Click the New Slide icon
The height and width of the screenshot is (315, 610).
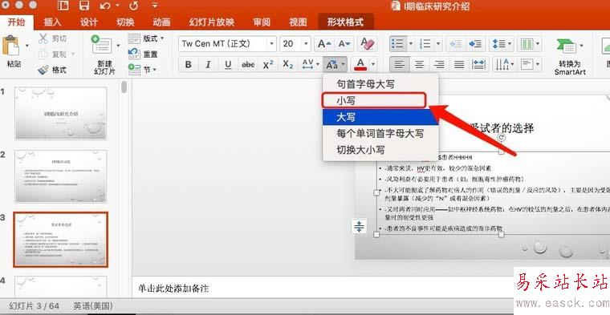[x=102, y=45]
